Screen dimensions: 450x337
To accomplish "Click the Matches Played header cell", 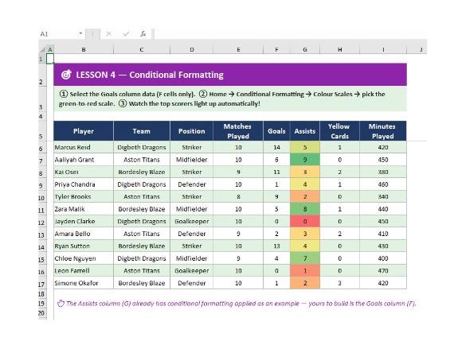I will 238,131.
